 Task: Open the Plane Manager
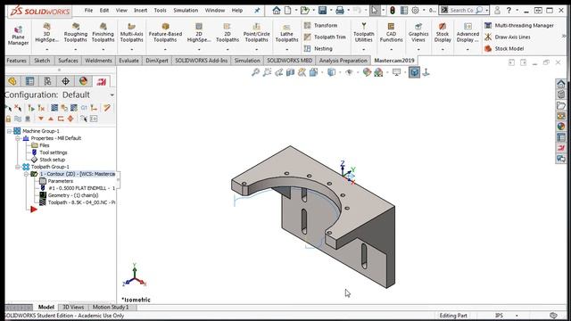[x=18, y=36]
